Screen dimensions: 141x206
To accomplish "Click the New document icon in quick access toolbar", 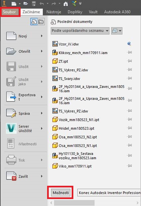I will [14, 4].
